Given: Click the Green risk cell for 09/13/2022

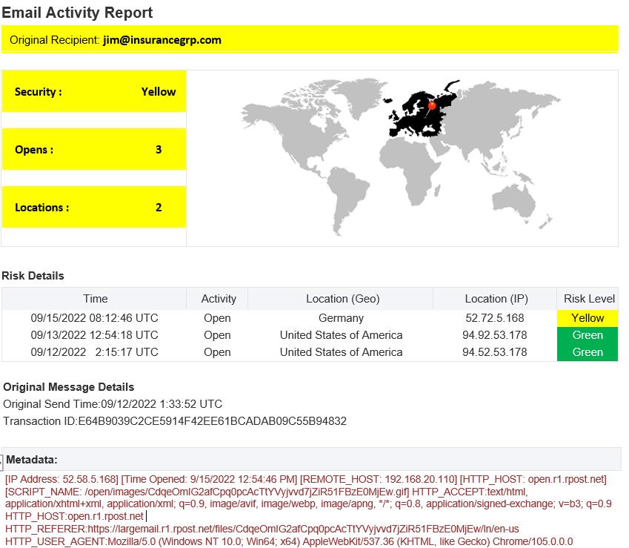Looking at the screenshot, I should 588,335.
